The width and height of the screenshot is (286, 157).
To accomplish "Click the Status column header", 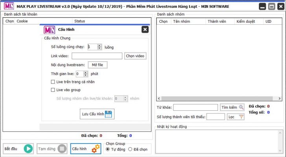I will pyautogui.click(x=79, y=21).
